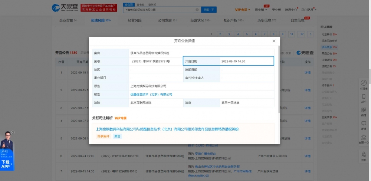The height and width of the screenshot is (181, 371).
Task: Select case number （2021）京0491民初33781号
Action: click(151, 61)
